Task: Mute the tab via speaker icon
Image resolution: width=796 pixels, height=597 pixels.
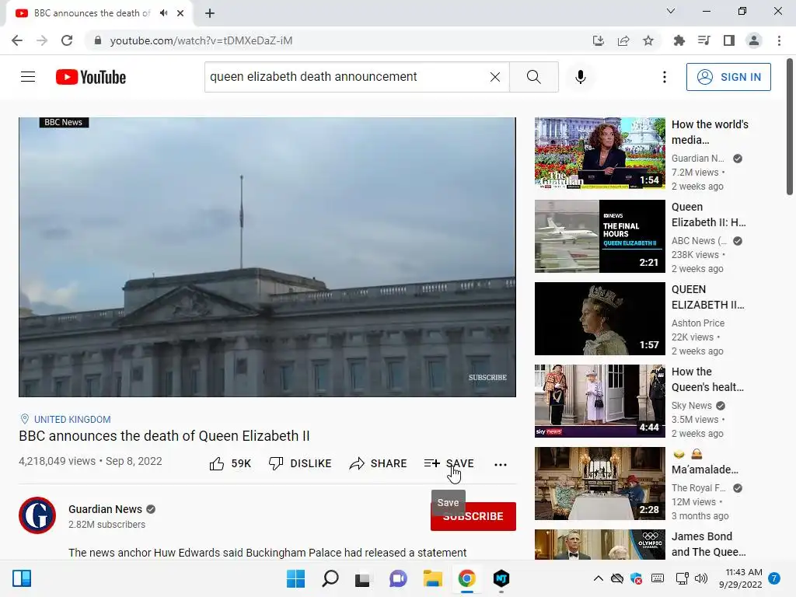Action: coord(163,13)
